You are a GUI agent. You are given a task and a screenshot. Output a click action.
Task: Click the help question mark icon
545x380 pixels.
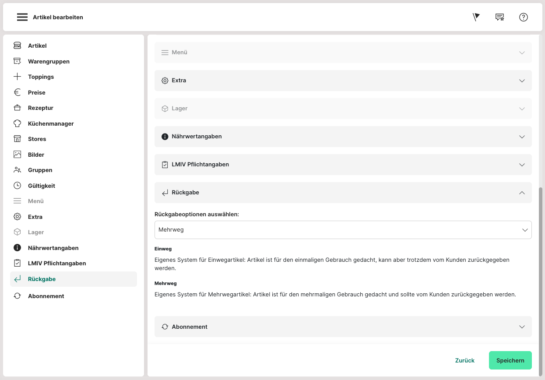pos(524,17)
